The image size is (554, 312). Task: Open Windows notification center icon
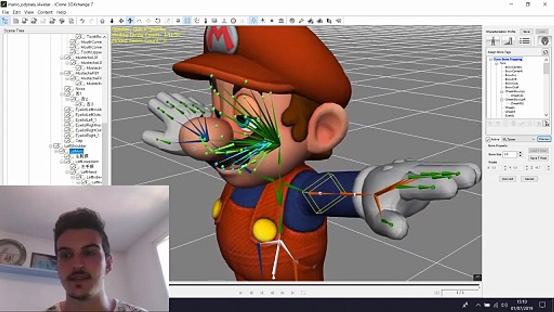pos(542,305)
